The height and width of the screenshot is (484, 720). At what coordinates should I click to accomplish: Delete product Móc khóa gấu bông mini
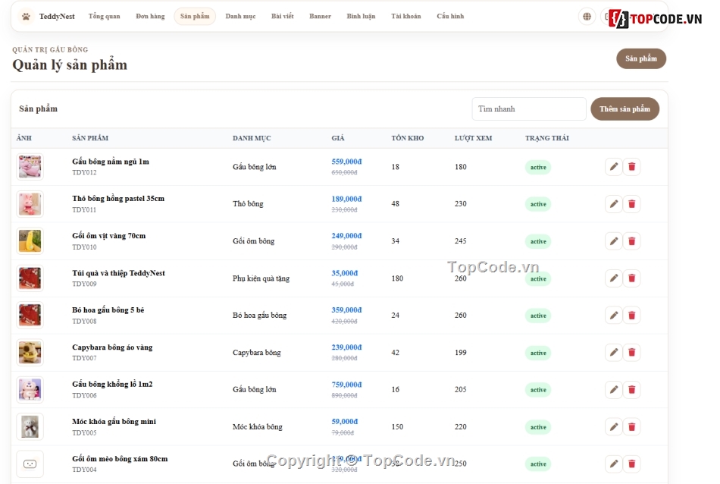point(632,427)
